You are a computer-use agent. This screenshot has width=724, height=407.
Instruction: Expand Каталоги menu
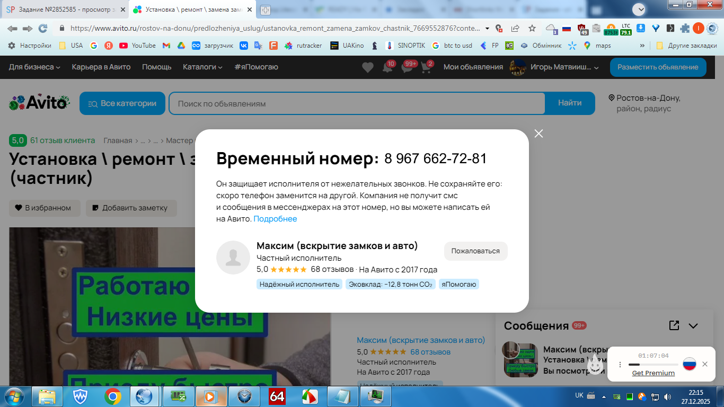(x=202, y=67)
